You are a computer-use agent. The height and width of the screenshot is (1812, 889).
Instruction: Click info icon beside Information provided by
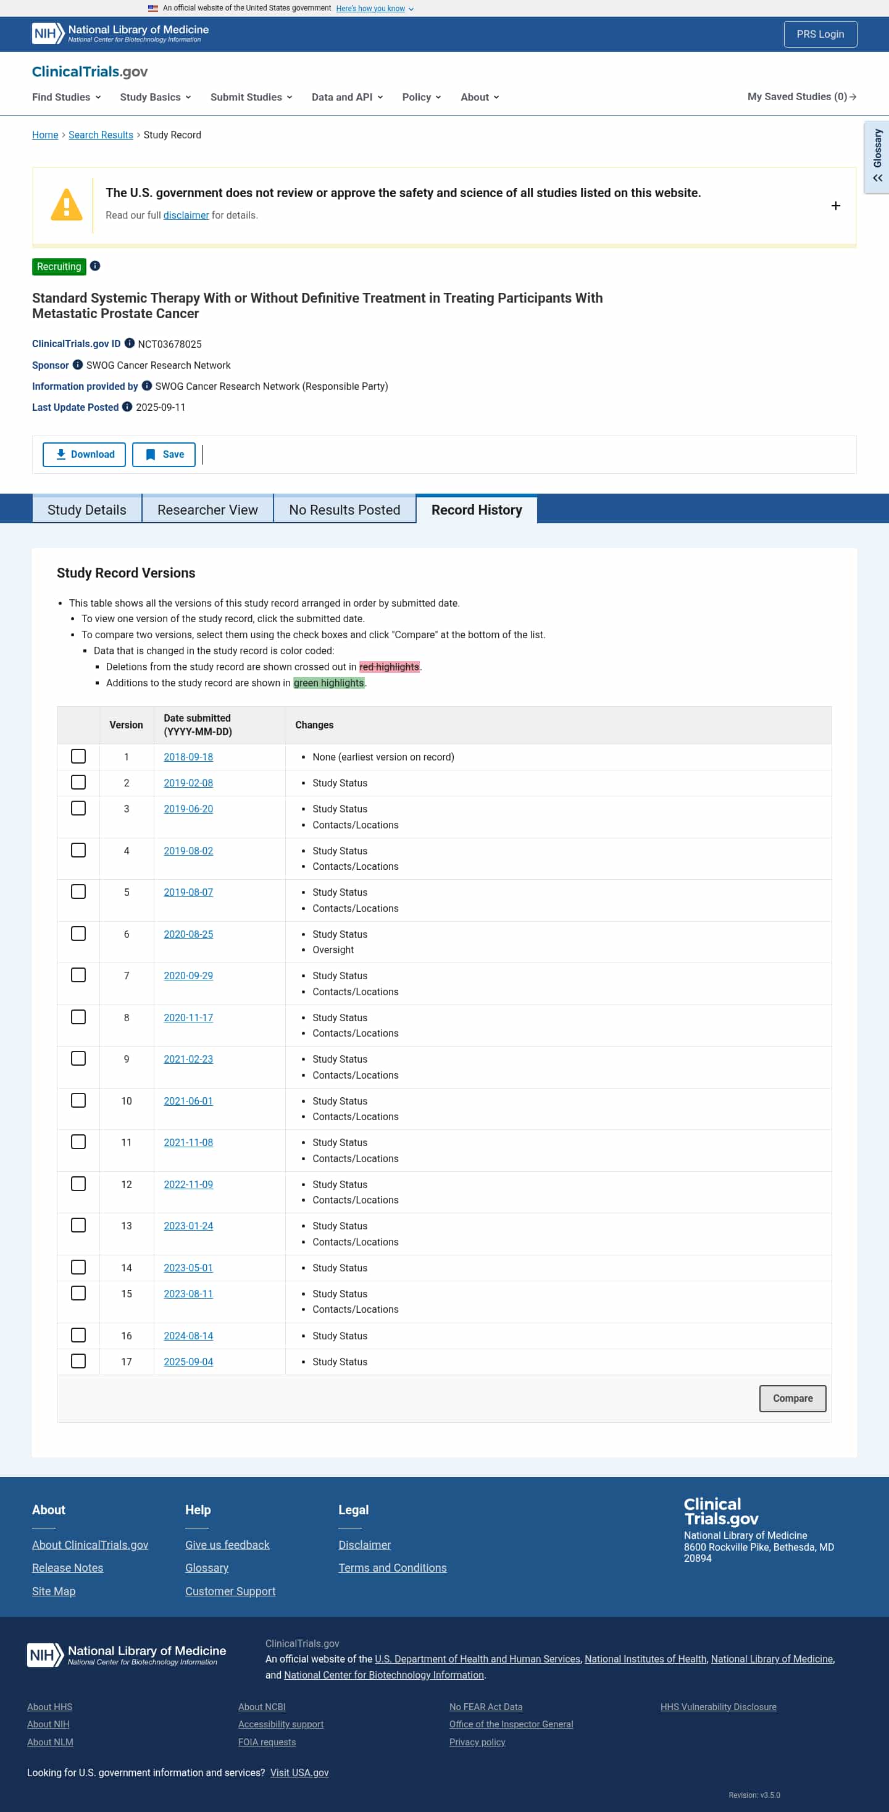click(147, 386)
